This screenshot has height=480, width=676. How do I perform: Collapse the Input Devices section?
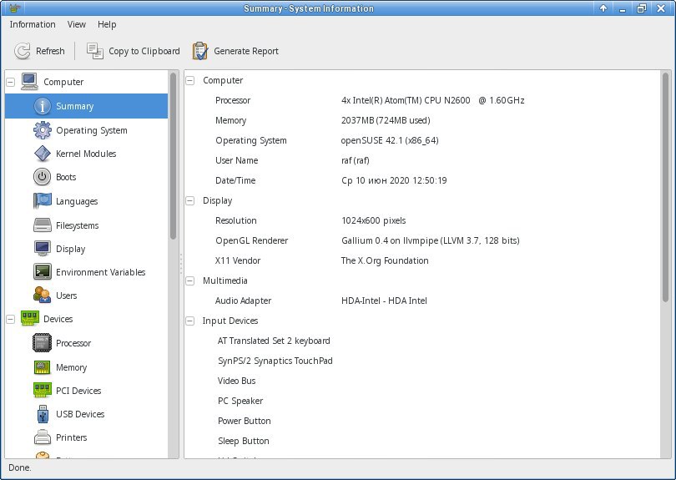click(x=189, y=321)
